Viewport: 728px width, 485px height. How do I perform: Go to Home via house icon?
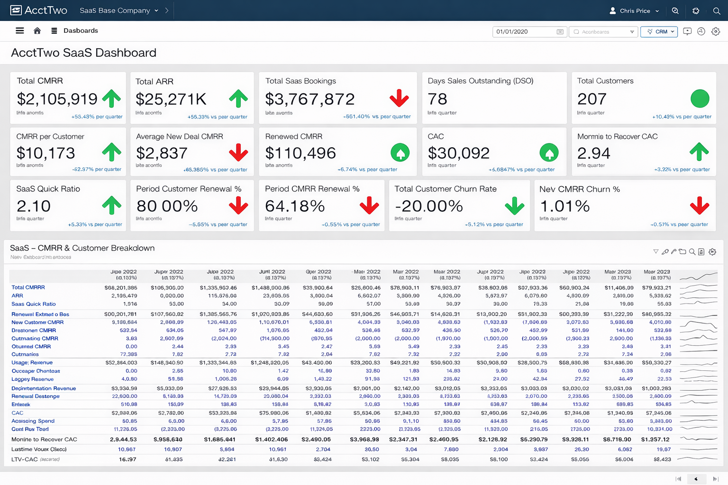pos(37,31)
